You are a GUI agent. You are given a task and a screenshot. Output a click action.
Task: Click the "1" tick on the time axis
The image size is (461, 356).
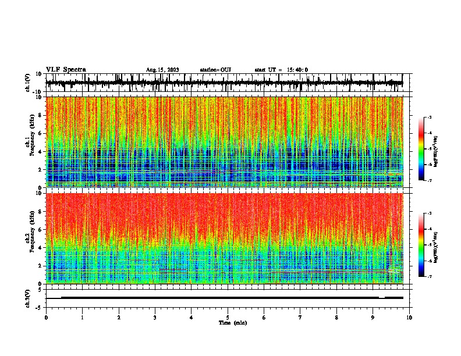[82, 318]
